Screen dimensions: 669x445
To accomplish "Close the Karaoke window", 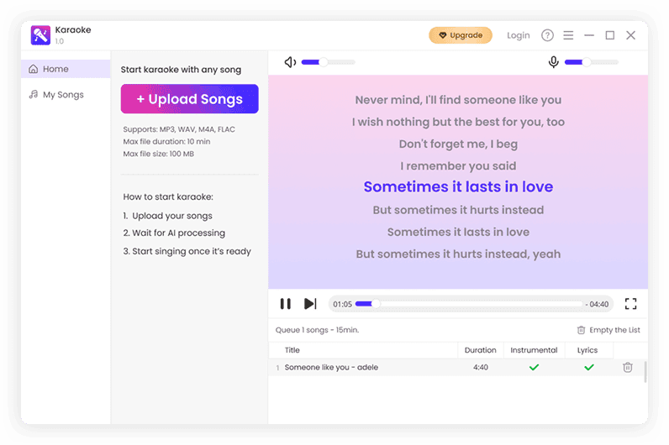I will (x=630, y=35).
